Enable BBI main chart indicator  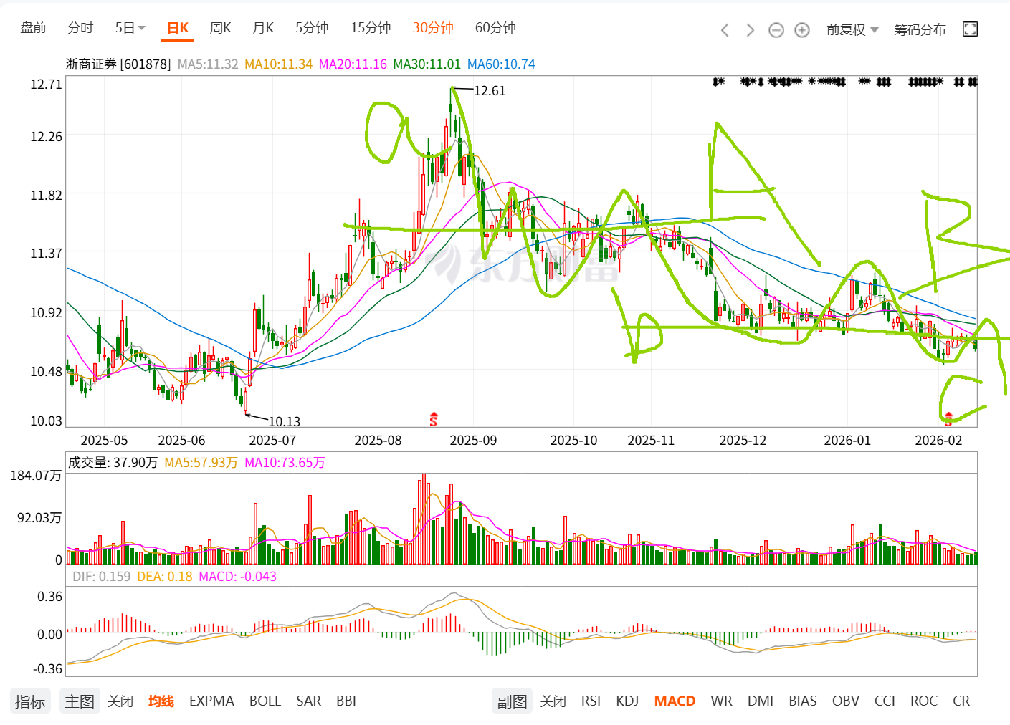coord(346,701)
